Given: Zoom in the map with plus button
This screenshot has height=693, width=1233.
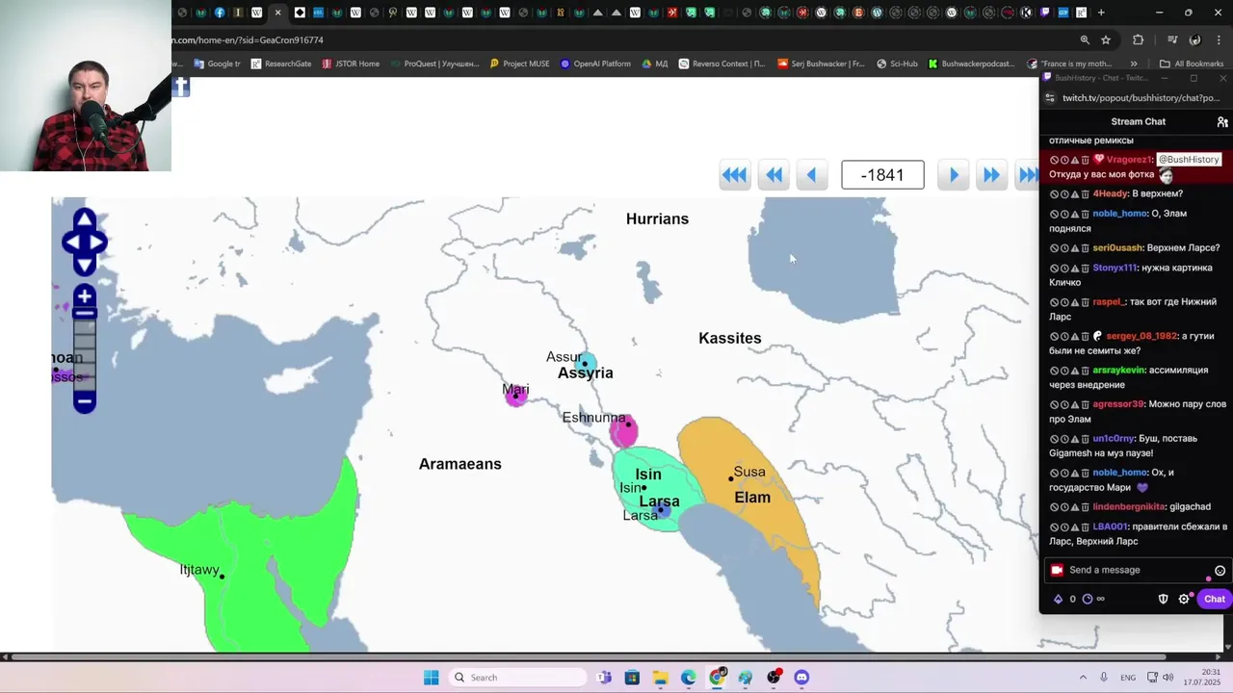Looking at the screenshot, I should 85,296.
